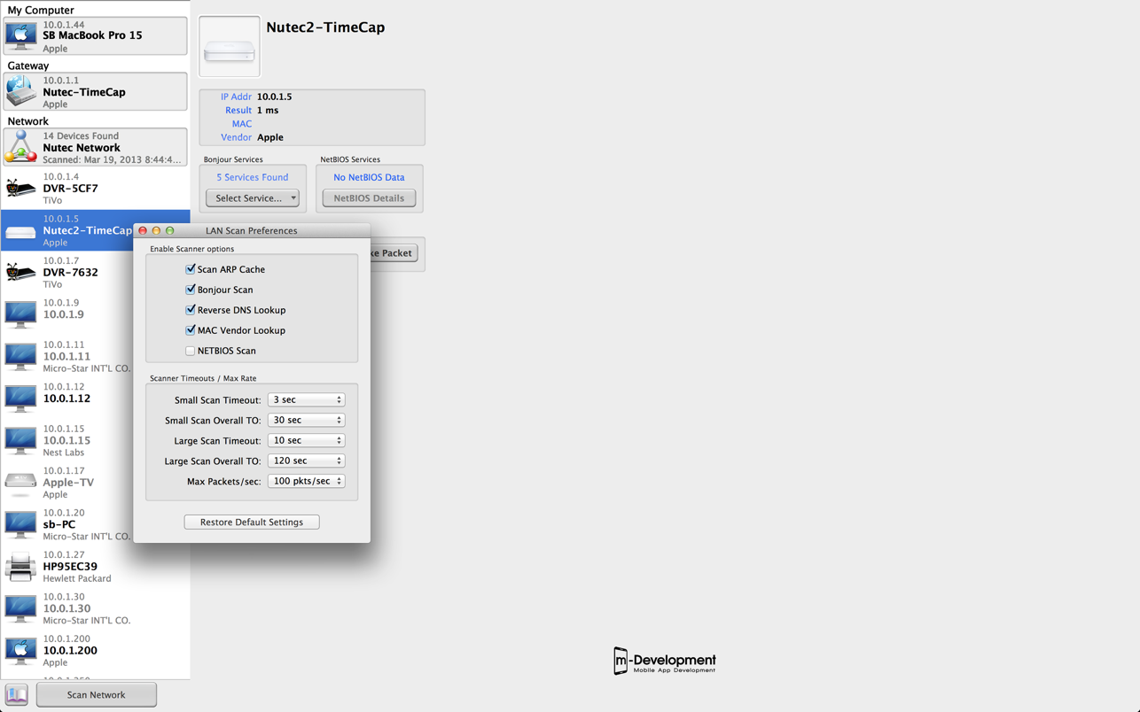Viewport: 1140px width, 712px height.
Task: Select the HP95EC39 printer row
Action: pos(95,567)
